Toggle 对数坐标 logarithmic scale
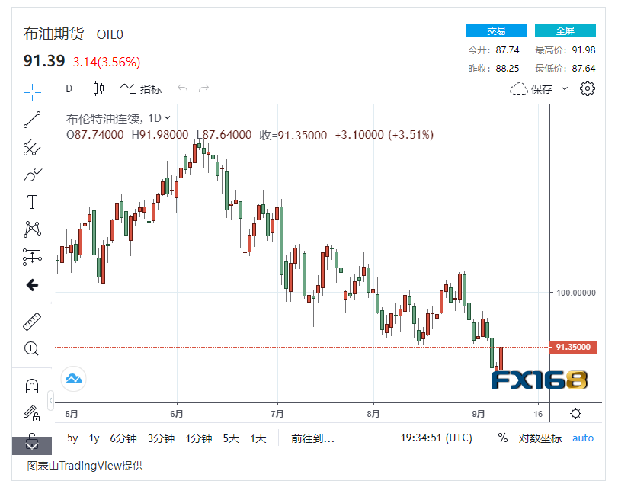The height and width of the screenshot is (484, 618). tap(540, 438)
